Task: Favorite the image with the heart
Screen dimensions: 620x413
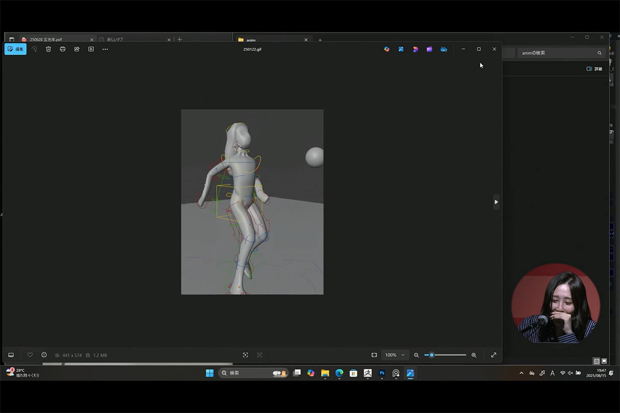Action: tap(30, 355)
